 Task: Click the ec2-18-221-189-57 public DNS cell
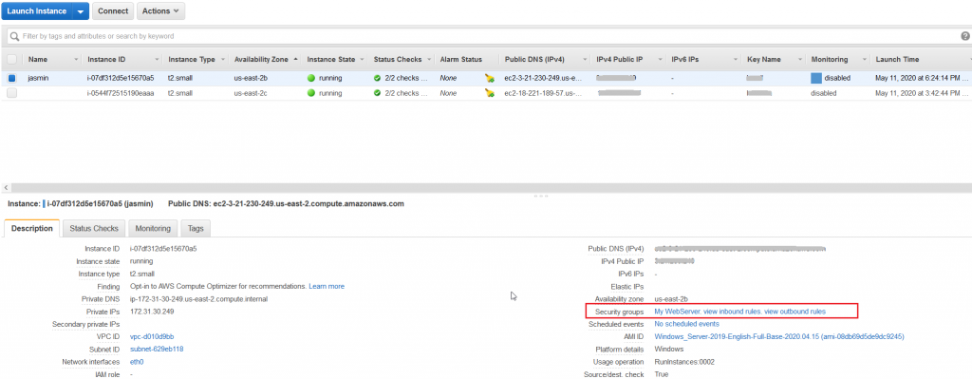point(544,93)
